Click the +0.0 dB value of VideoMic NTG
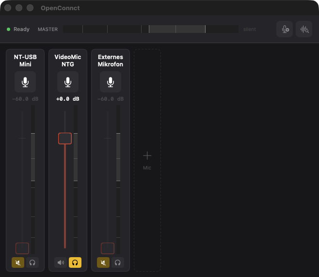 coord(68,99)
